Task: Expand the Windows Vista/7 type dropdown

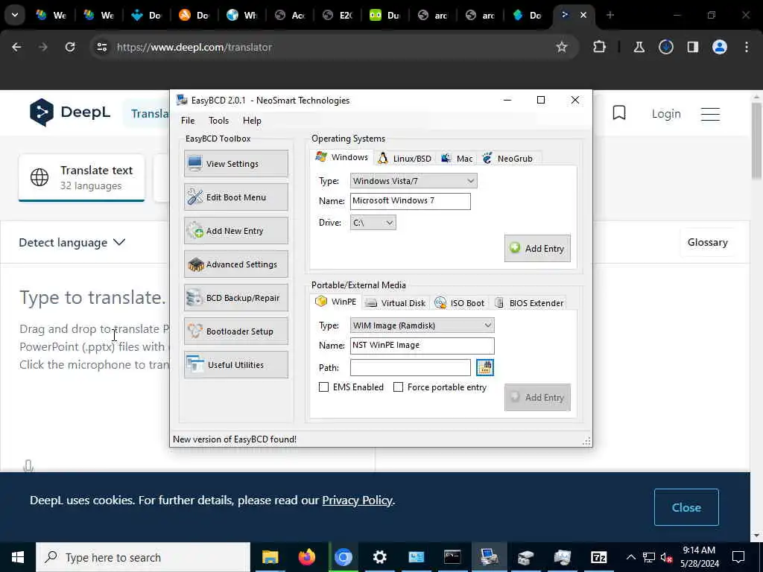Action: click(x=414, y=181)
